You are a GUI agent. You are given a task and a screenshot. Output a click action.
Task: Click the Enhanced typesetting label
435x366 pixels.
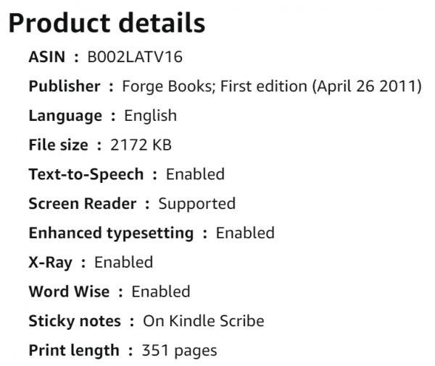tap(111, 233)
